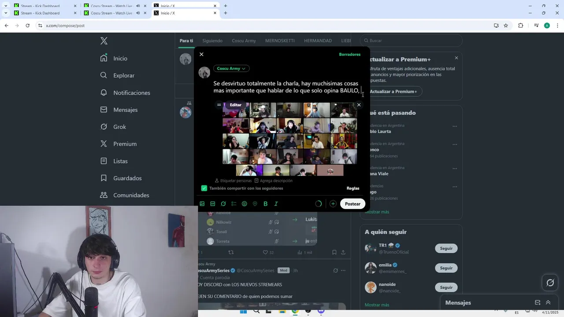Remove the attached image from post
564x317 pixels.
359,105
